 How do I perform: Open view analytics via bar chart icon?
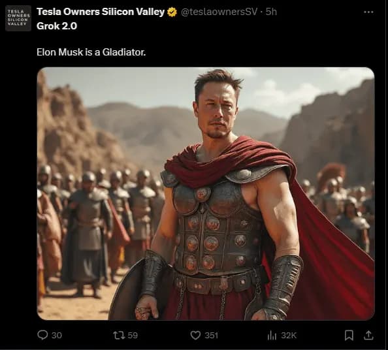[272, 335]
